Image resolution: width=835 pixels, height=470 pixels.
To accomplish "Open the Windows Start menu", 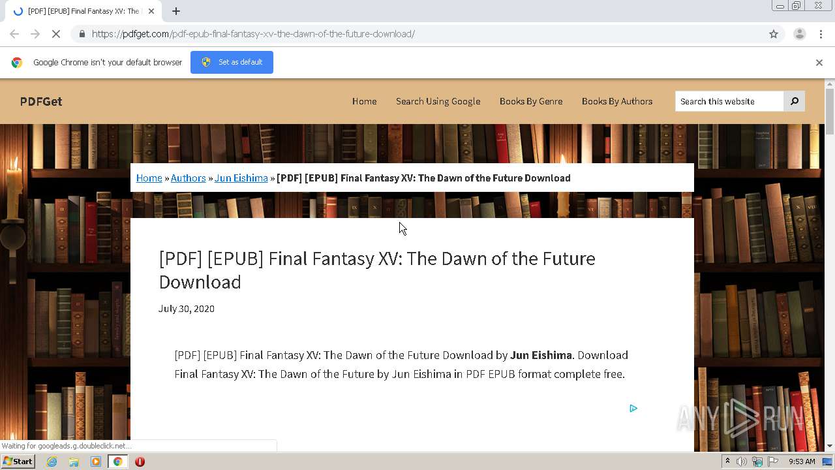I will [x=18, y=462].
